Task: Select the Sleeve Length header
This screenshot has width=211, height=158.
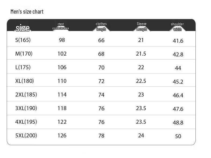Action: point(142,26)
